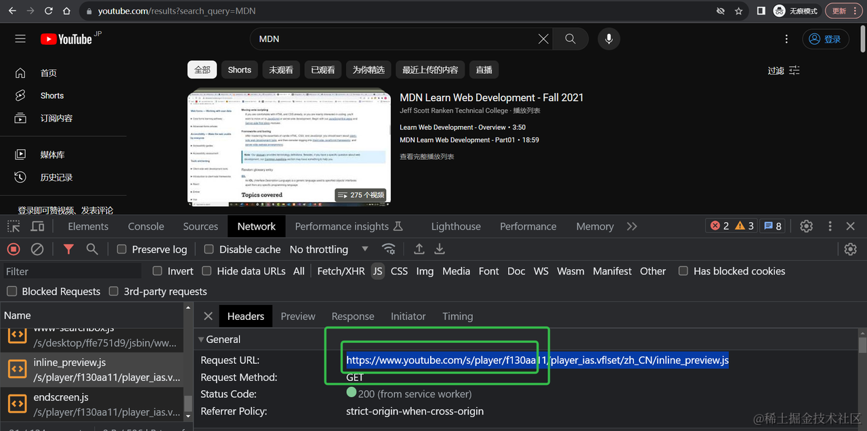Open network search magnifier icon
Screen dimensions: 867x431
92,249
